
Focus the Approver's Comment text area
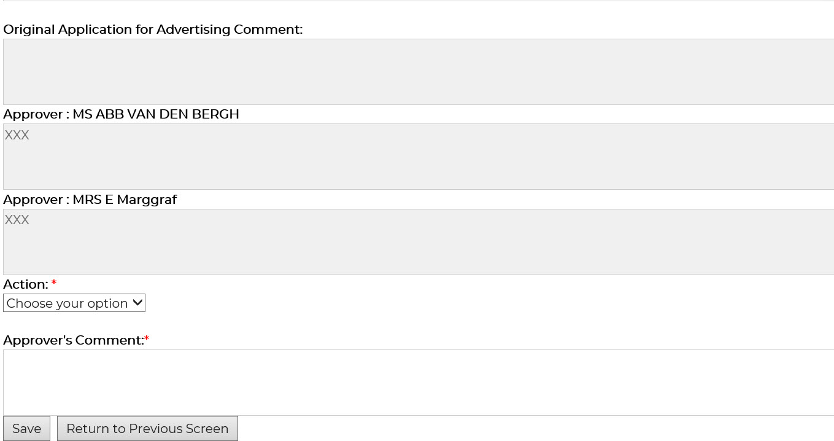tap(417, 382)
